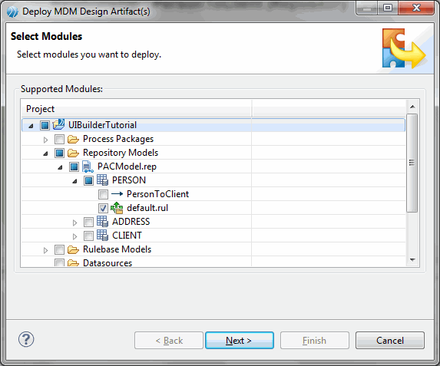The width and height of the screenshot is (440, 366).
Task: Click the Next button
Action: (240, 340)
